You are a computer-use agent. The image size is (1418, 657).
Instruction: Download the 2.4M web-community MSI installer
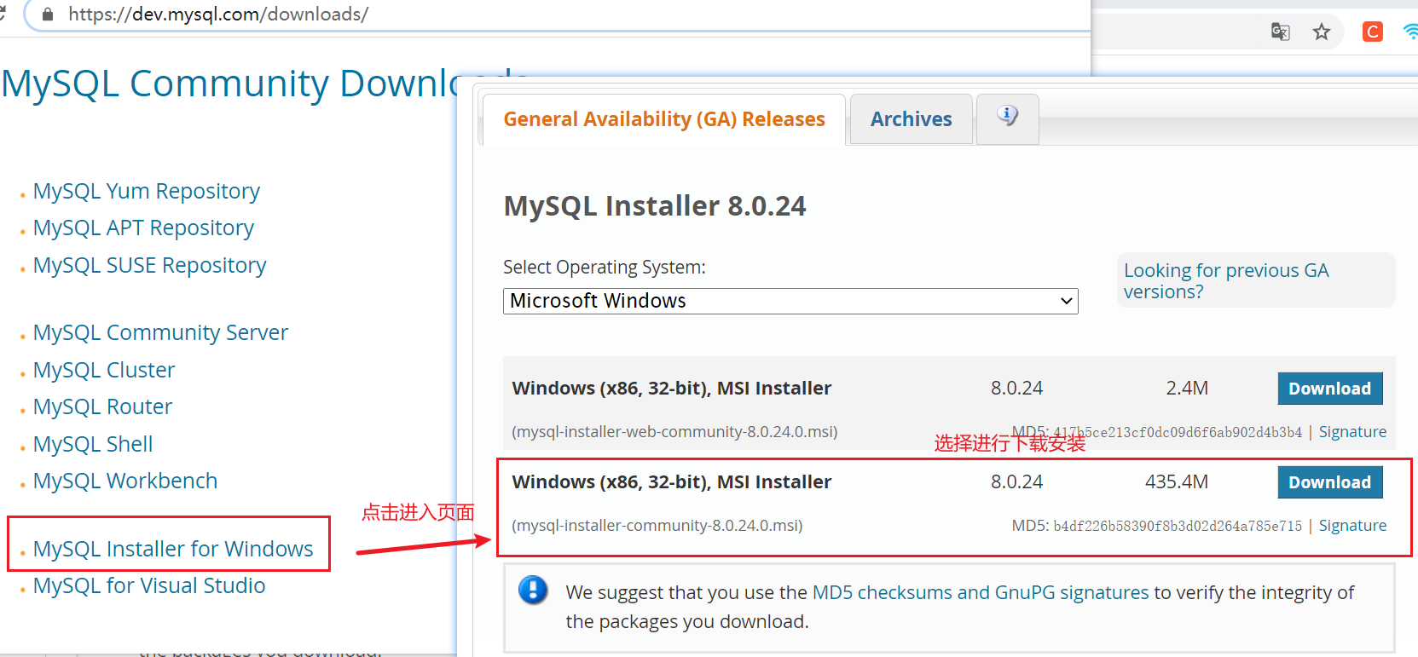(x=1330, y=389)
